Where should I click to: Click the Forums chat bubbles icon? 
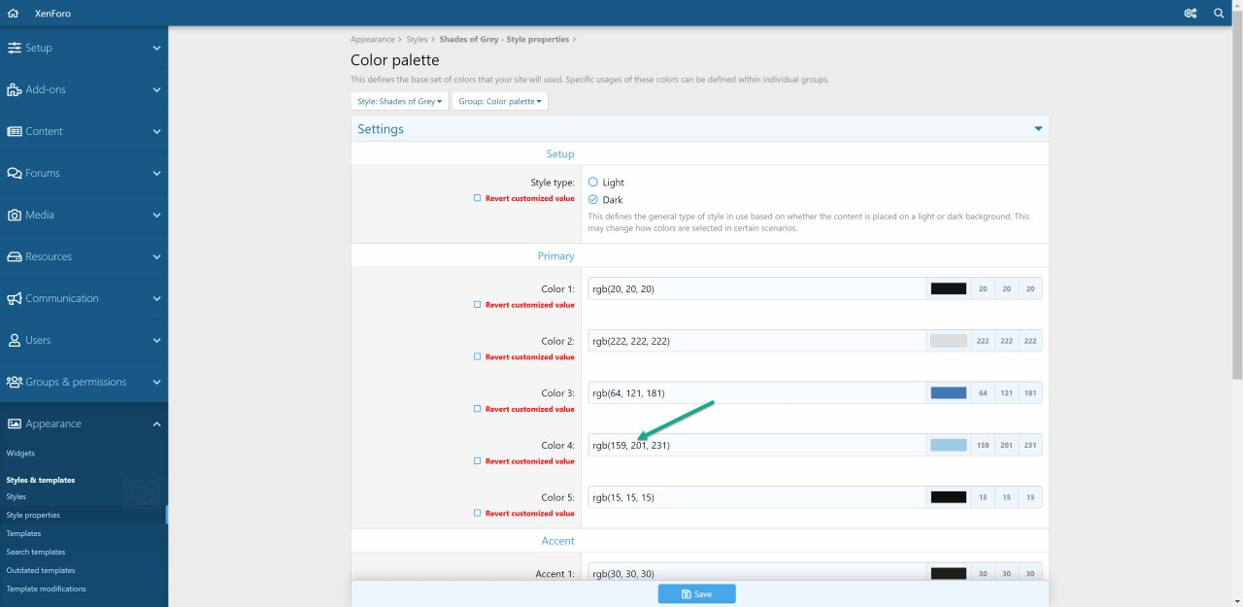(x=15, y=173)
